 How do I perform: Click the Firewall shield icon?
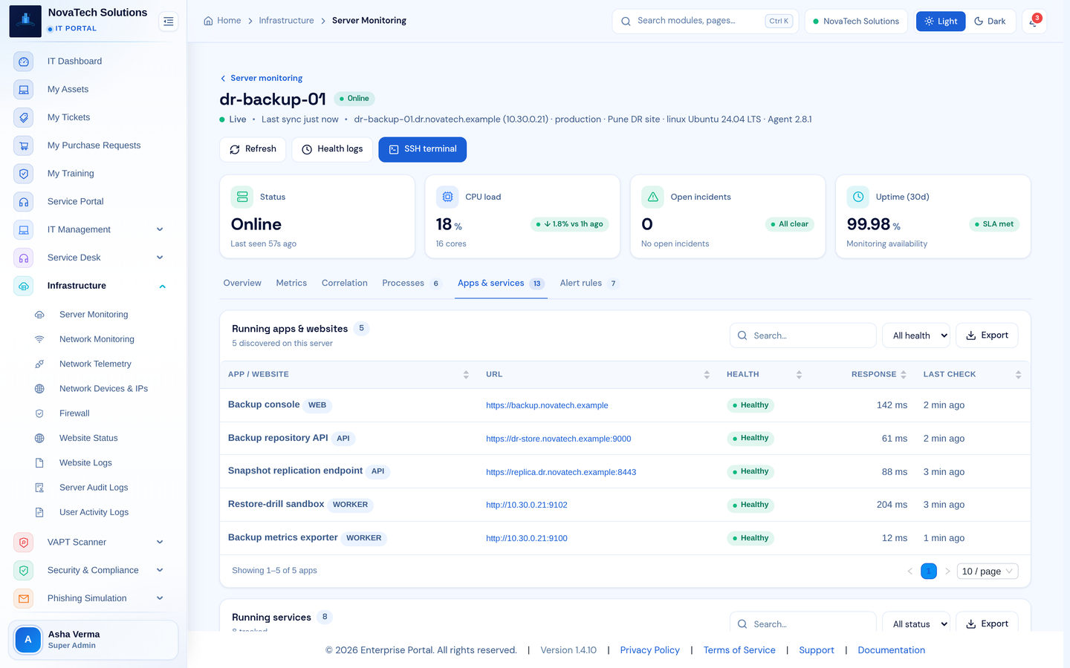pos(39,413)
